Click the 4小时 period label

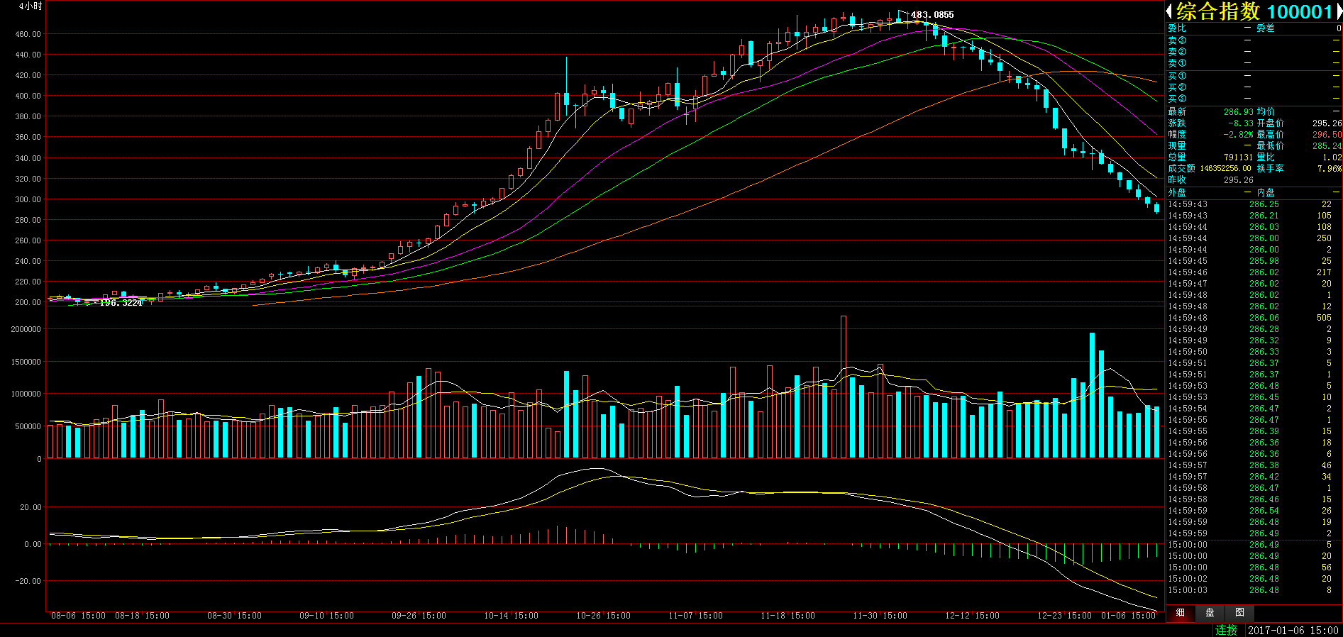(31, 6)
